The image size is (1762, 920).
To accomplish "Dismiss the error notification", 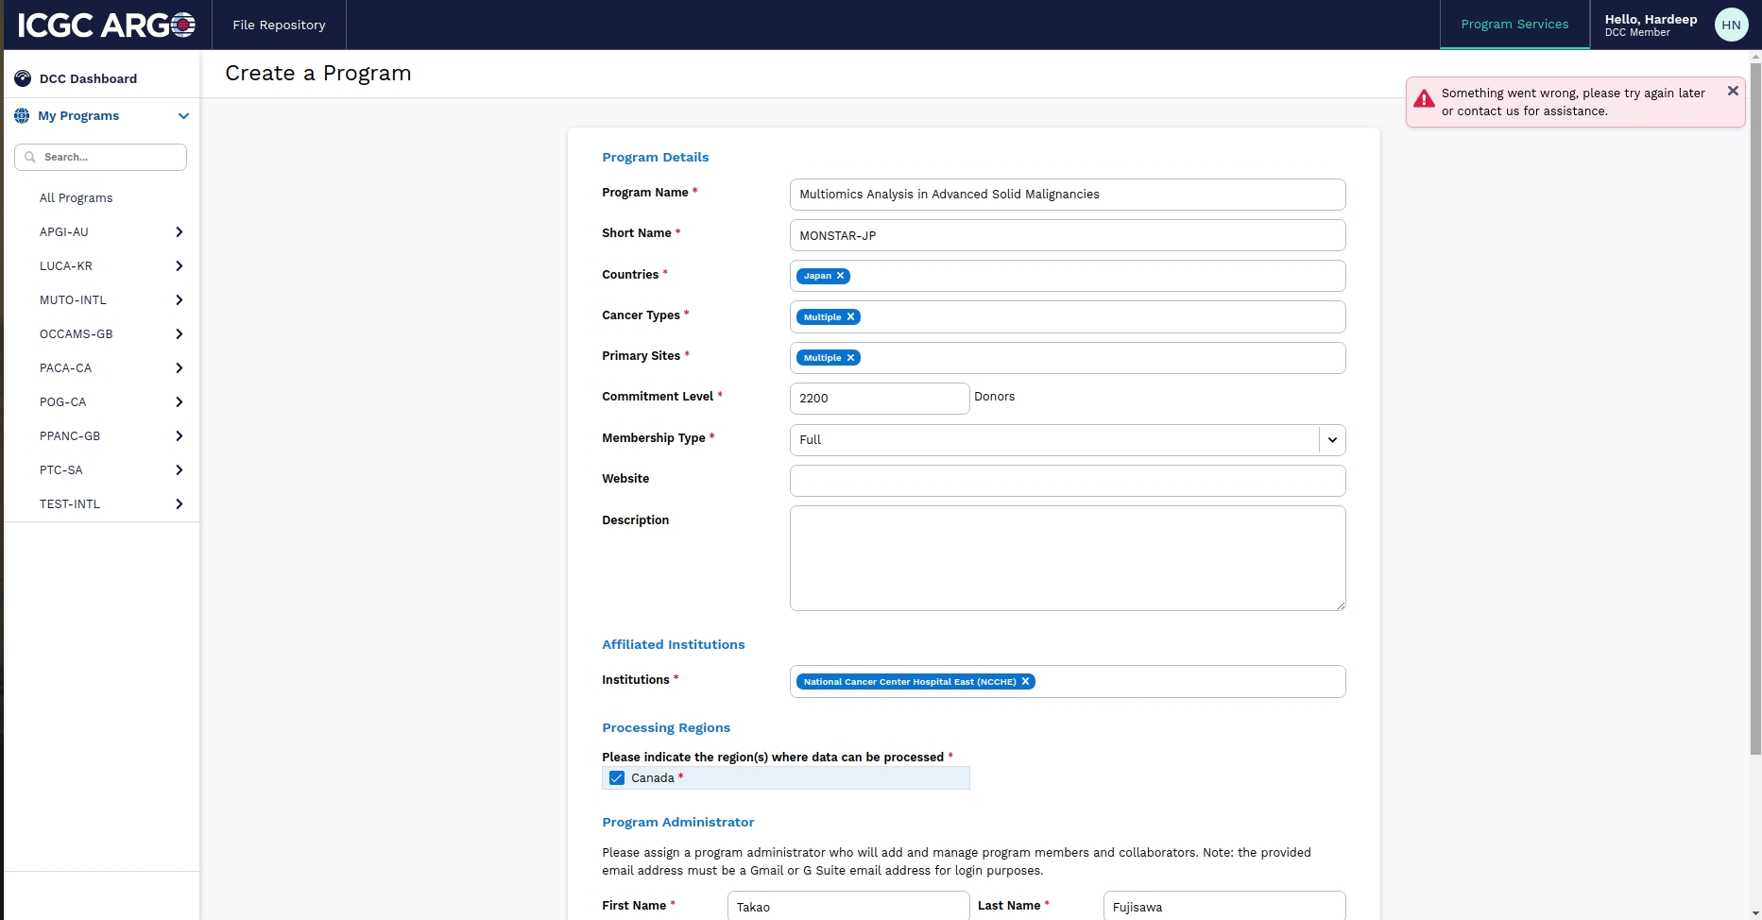I will [1733, 91].
